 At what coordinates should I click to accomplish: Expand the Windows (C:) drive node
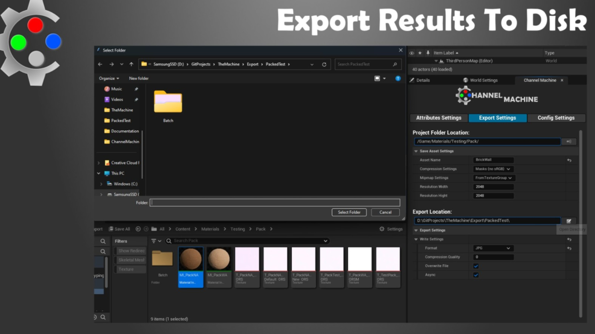tap(101, 184)
